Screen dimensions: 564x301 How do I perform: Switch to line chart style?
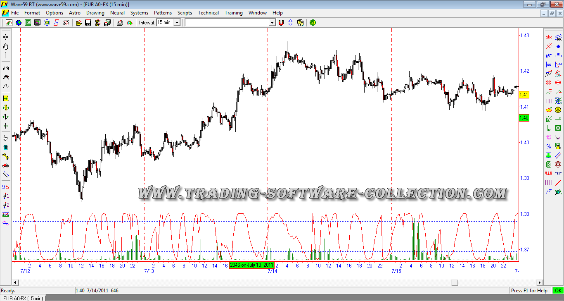(5, 86)
